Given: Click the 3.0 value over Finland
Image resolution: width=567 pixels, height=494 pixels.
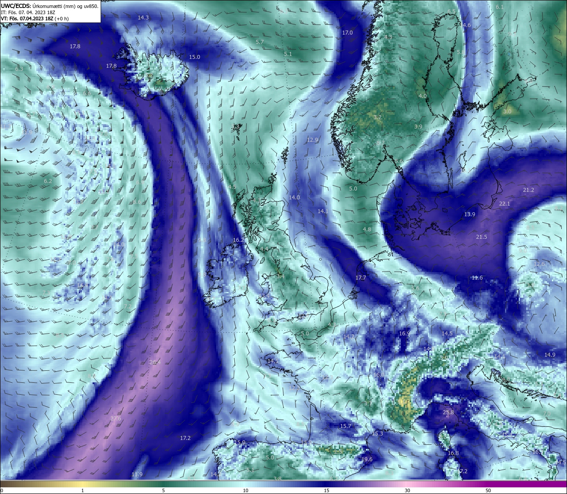Looking at the screenshot, I should click(507, 112).
